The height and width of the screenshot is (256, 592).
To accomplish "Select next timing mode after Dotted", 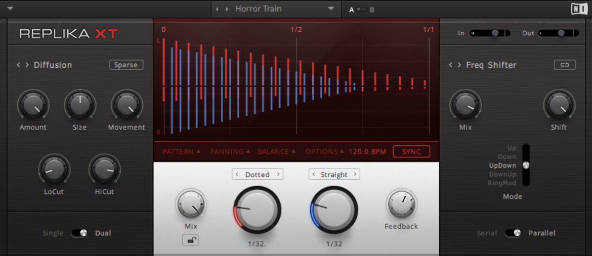I will point(278,174).
